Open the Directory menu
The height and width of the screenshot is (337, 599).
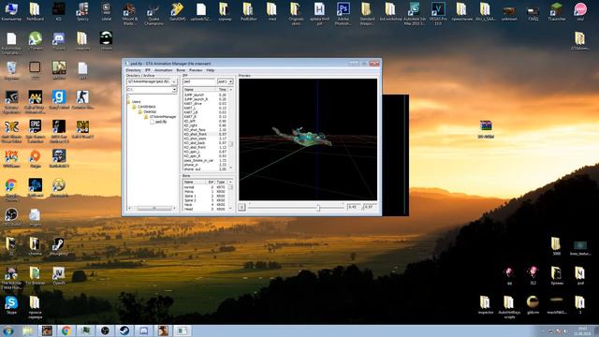133,70
